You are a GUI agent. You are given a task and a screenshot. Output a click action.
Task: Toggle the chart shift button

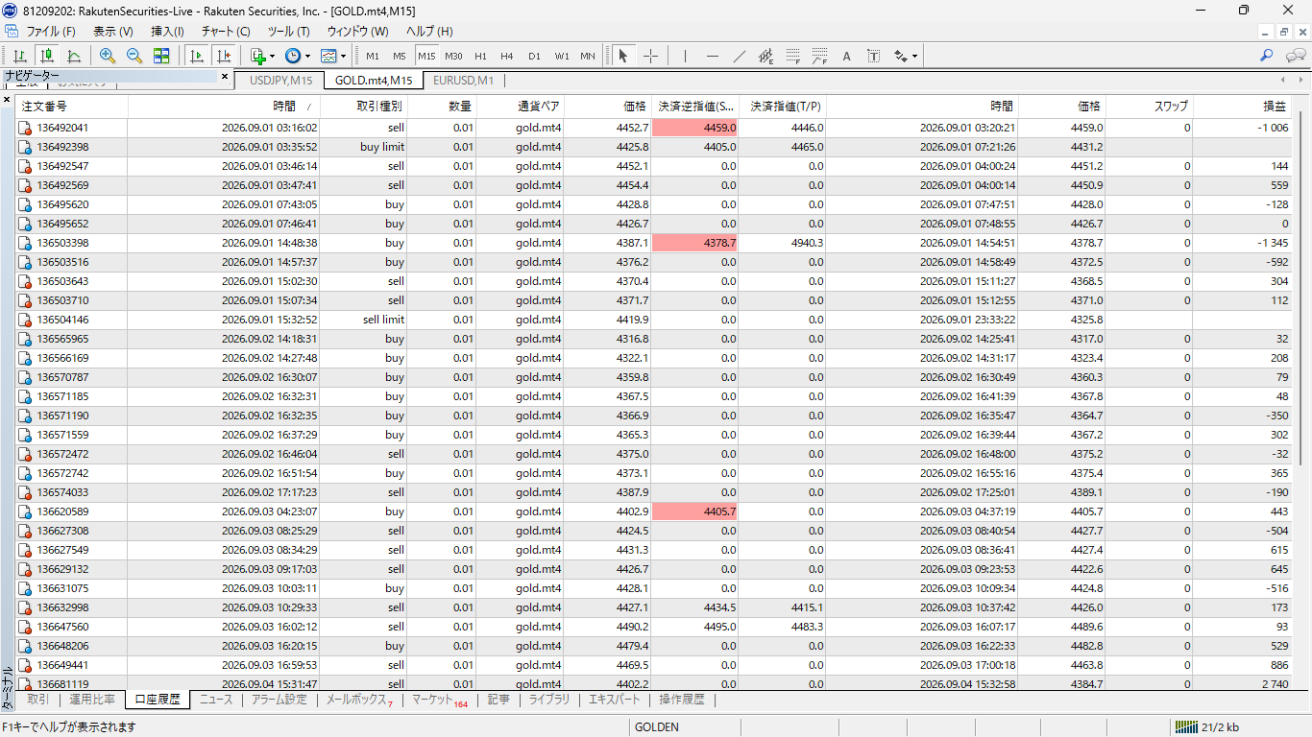point(224,56)
